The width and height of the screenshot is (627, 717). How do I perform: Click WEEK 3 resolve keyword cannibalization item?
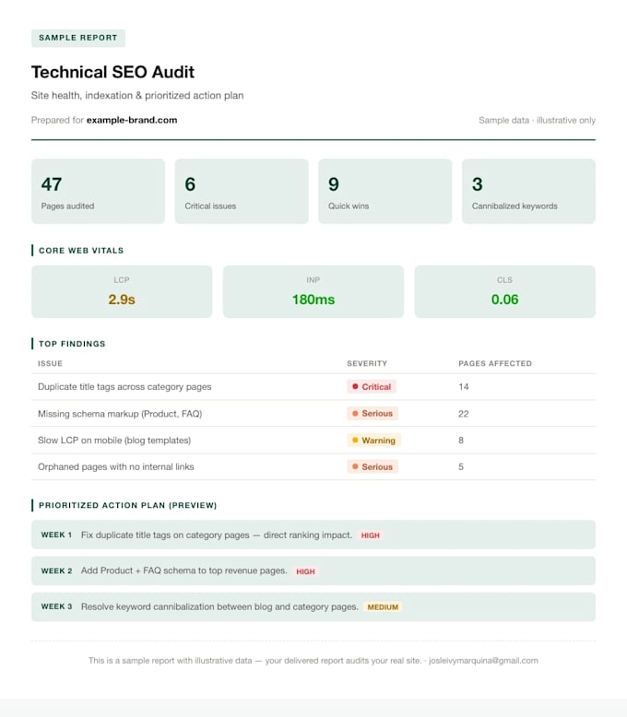[x=313, y=606]
